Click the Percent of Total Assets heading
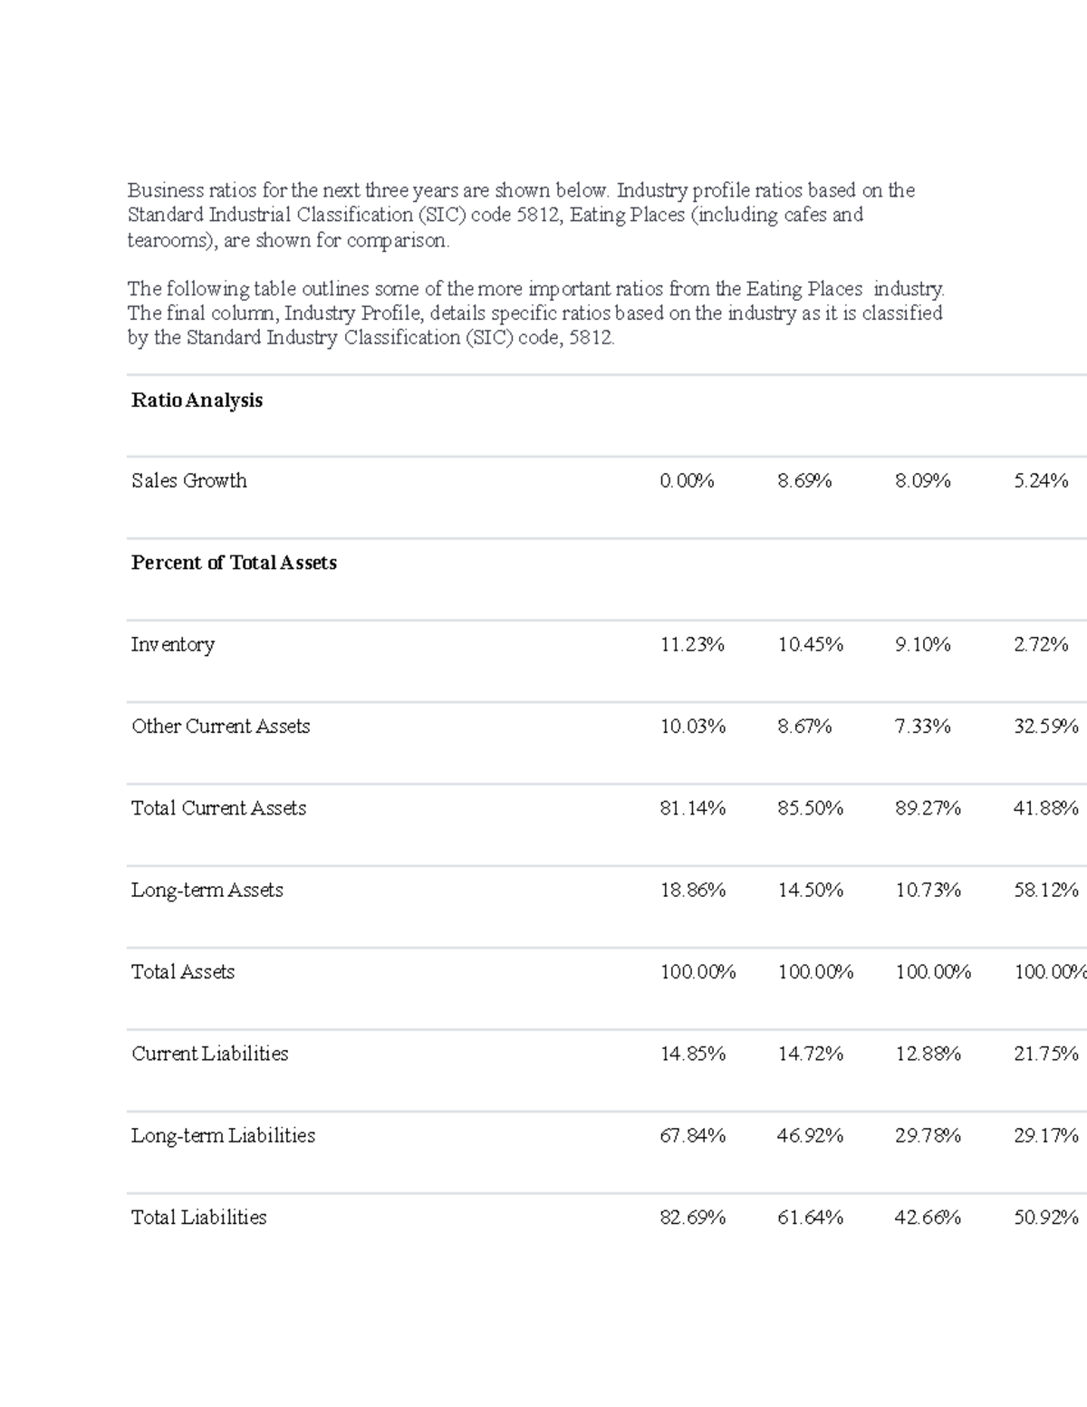The image size is (1087, 1407). tap(234, 563)
